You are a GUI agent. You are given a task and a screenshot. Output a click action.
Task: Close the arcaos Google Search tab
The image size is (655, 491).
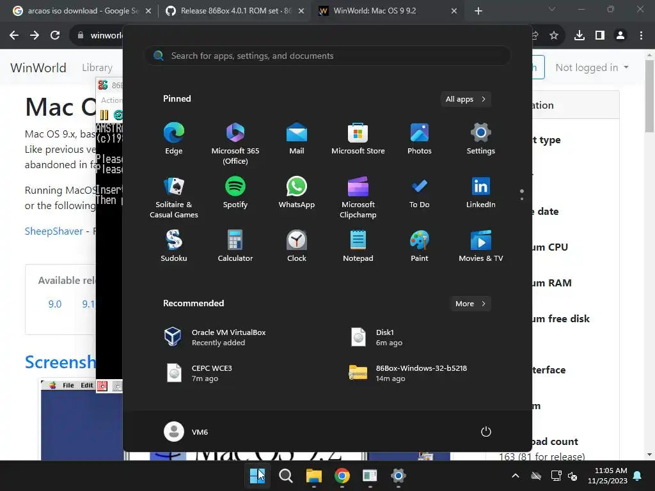(x=148, y=11)
